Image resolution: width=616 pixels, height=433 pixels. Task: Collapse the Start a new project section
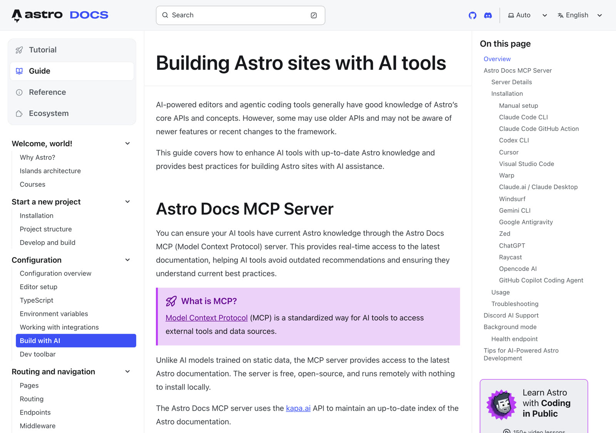(127, 202)
